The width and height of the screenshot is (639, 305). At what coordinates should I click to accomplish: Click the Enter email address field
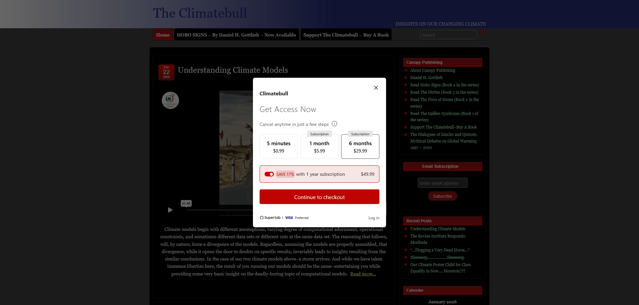pyautogui.click(x=443, y=183)
